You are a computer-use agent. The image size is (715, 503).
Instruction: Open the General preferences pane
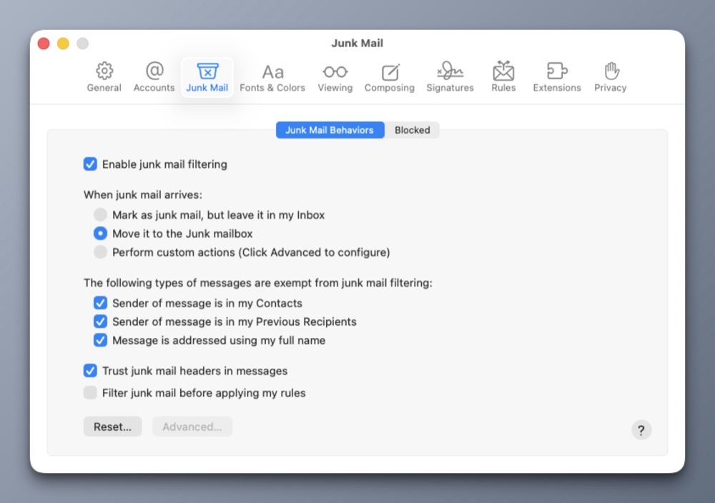pos(104,77)
